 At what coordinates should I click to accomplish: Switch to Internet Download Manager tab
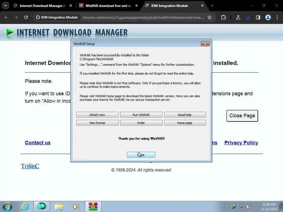point(43,6)
